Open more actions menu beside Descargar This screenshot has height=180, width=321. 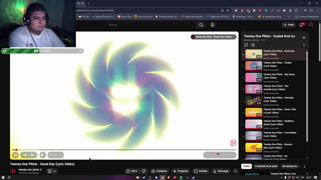(235, 171)
